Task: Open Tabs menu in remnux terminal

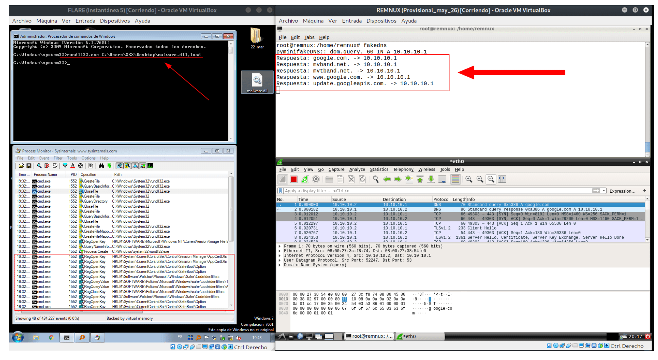Action: (309, 38)
